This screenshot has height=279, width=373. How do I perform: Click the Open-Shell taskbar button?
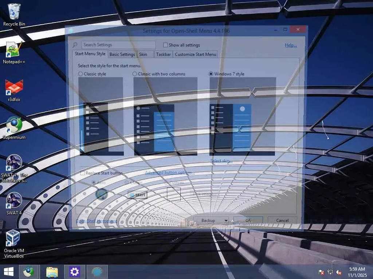coord(97,272)
